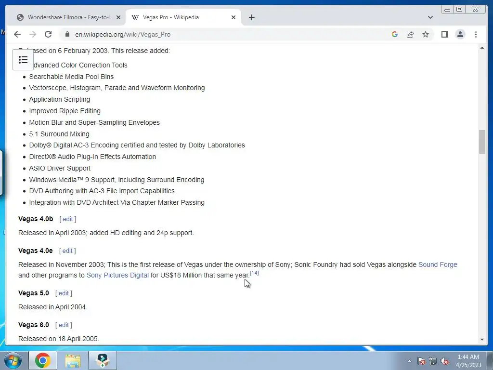The width and height of the screenshot is (493, 370).
Task: Click 'Improved Ripple Editing' list item
Action: [65, 111]
